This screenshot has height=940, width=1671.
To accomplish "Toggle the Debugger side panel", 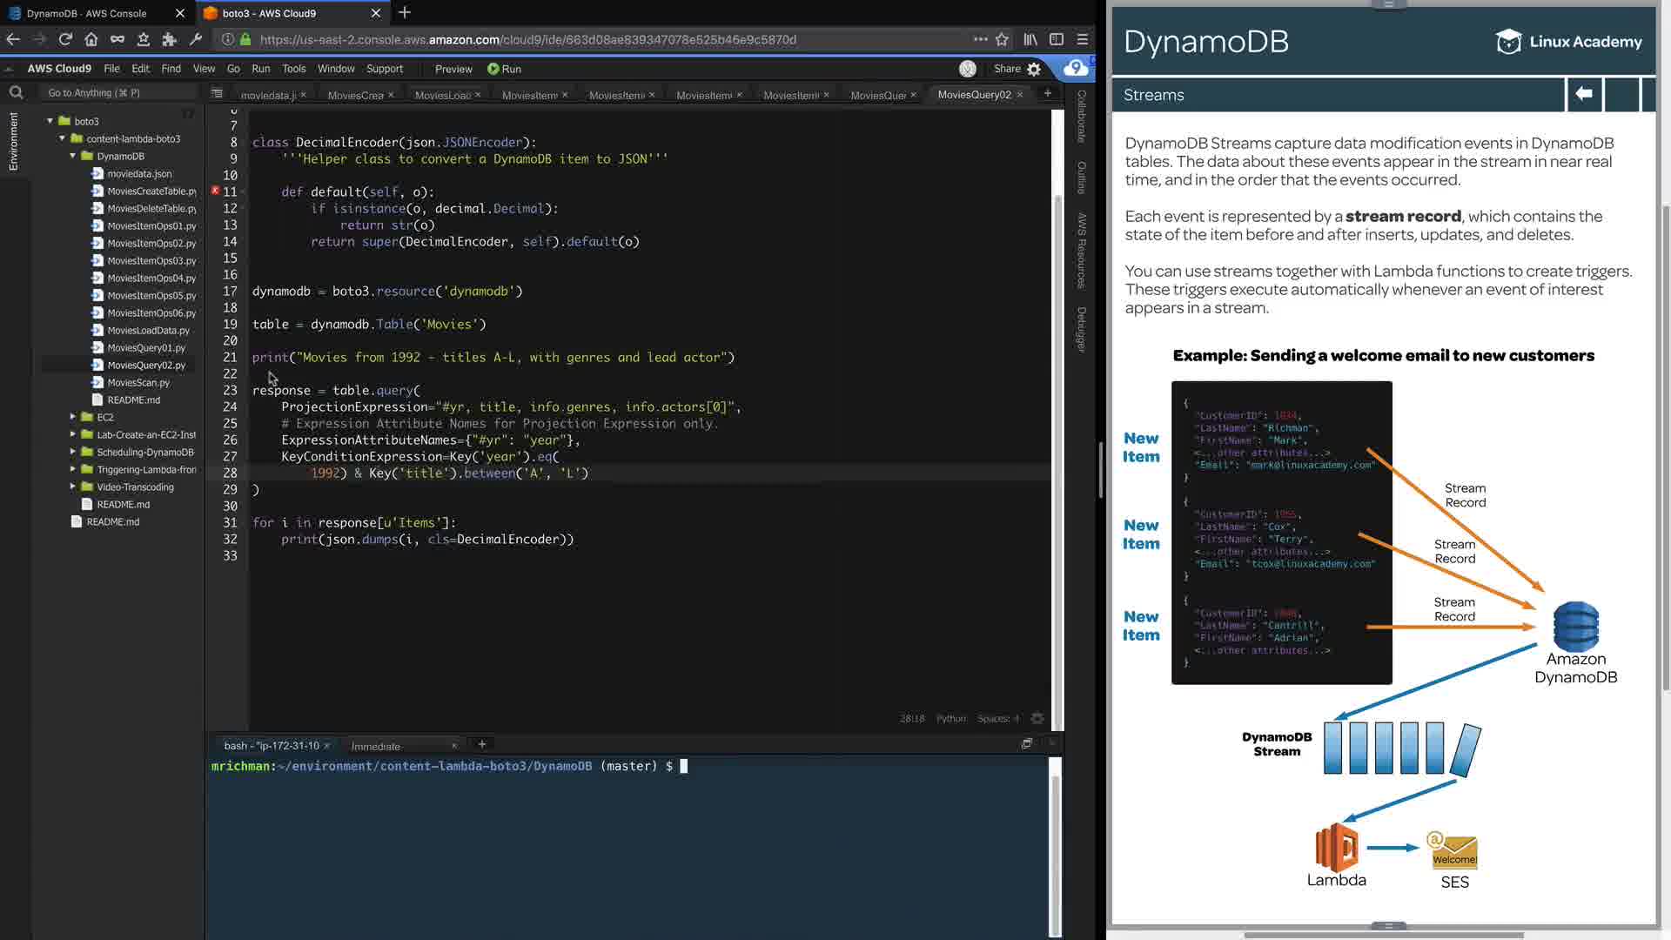I will [x=1082, y=329].
